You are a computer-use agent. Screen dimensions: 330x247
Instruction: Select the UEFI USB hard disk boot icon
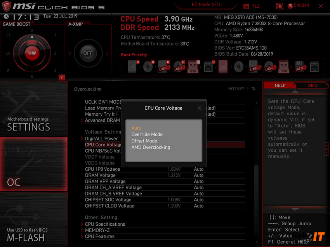click(x=163, y=67)
